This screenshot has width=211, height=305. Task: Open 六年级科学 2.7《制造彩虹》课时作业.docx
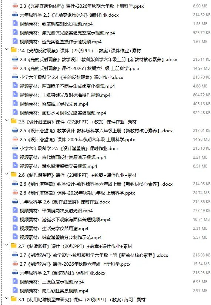[x=62, y=273]
